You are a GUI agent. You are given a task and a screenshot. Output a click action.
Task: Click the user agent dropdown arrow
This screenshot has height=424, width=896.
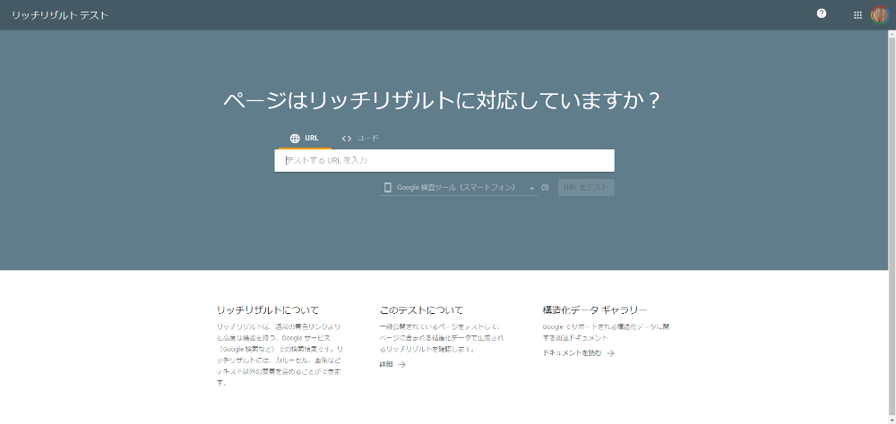coord(531,189)
